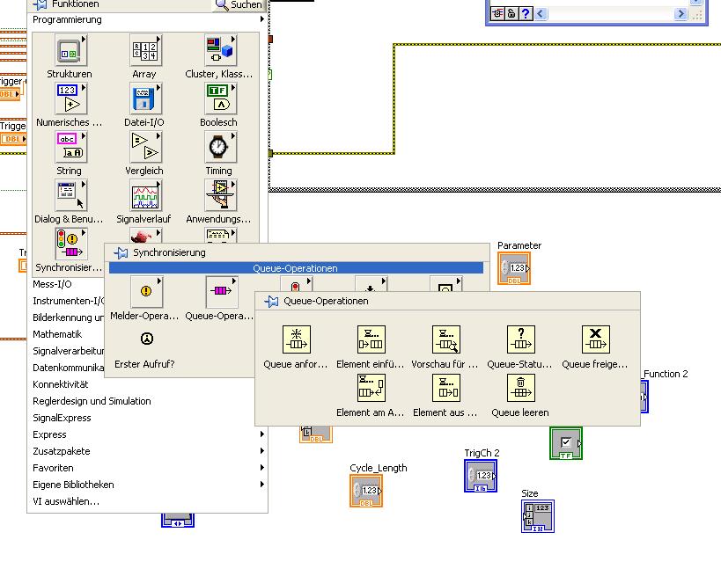
Task: Open the Datei-I/O palette icon
Action: [x=145, y=98]
